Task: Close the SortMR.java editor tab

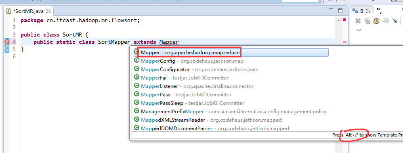Action: pyautogui.click(x=49, y=11)
